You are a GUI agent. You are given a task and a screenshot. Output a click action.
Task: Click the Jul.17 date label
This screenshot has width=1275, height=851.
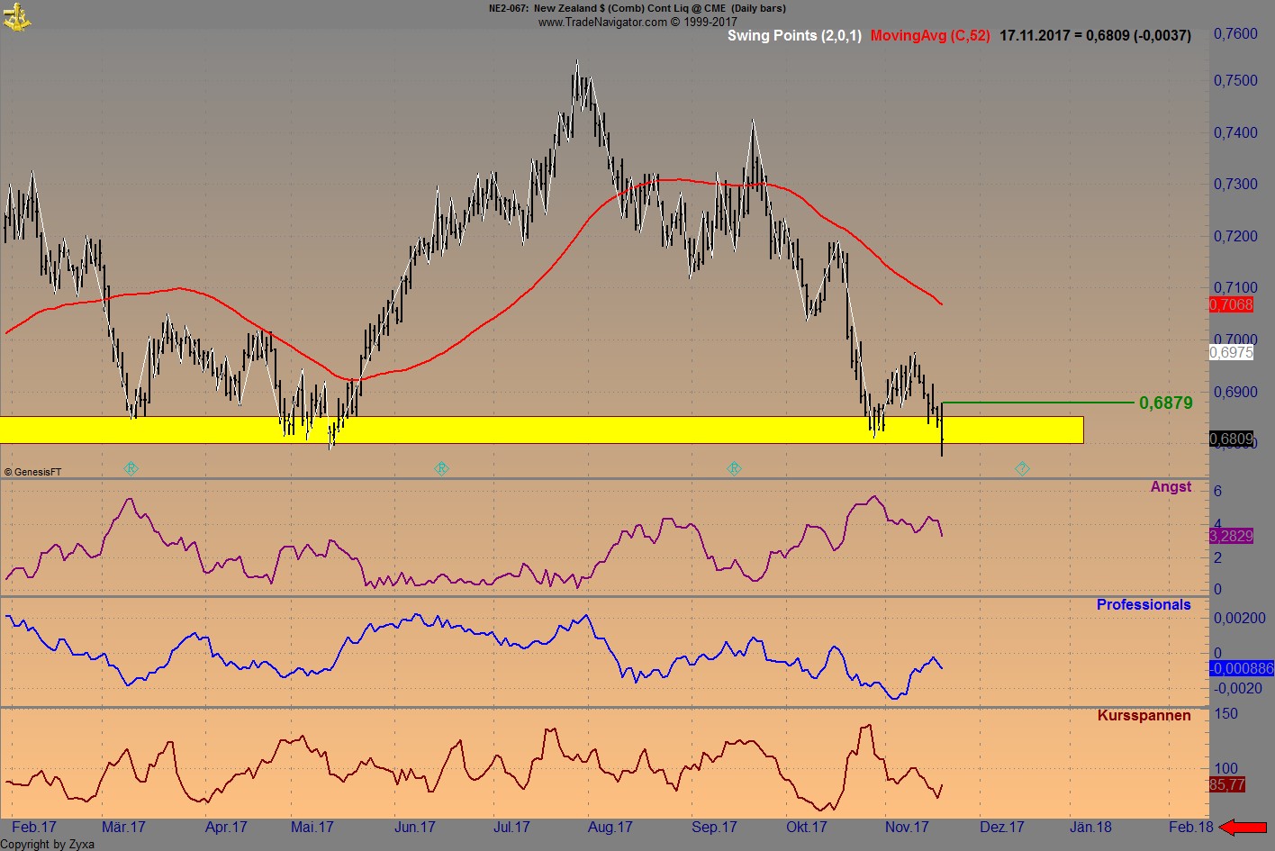(x=511, y=827)
